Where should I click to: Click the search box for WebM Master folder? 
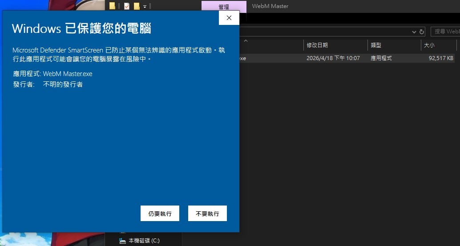445,32
